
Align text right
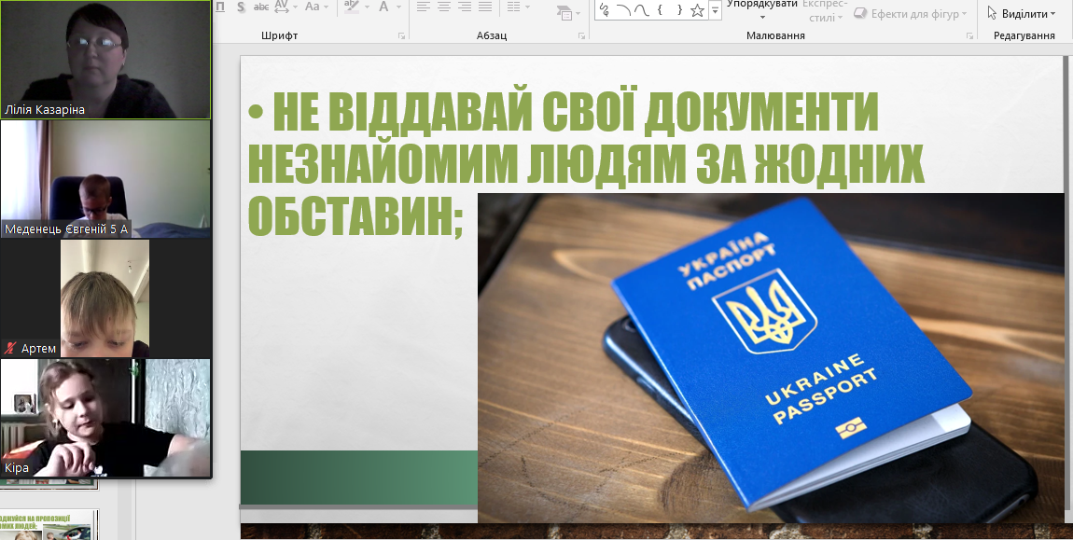465,7
